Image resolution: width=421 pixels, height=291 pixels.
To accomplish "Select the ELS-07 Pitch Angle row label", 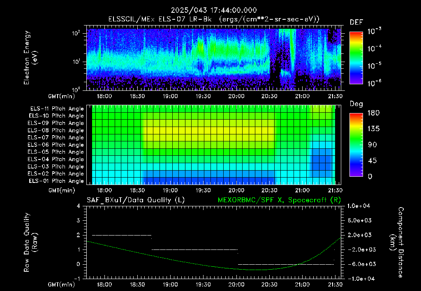I will 56,137.
